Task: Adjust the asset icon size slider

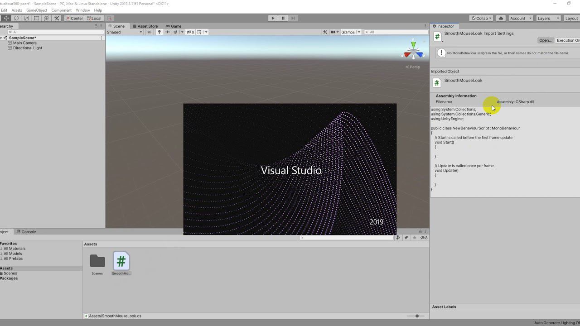Action: 416,316
